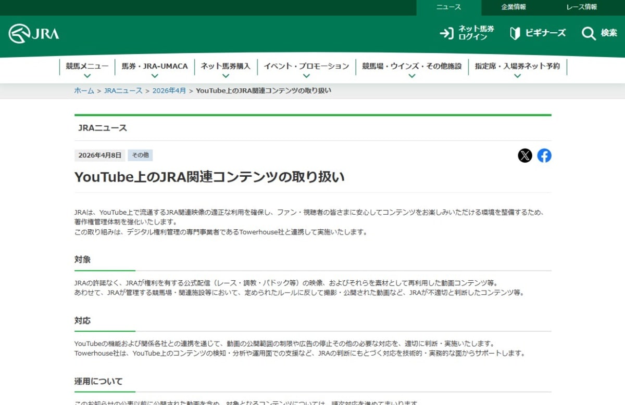
Task: Open JRAニュース breadcrumb link
Action: coord(123,90)
